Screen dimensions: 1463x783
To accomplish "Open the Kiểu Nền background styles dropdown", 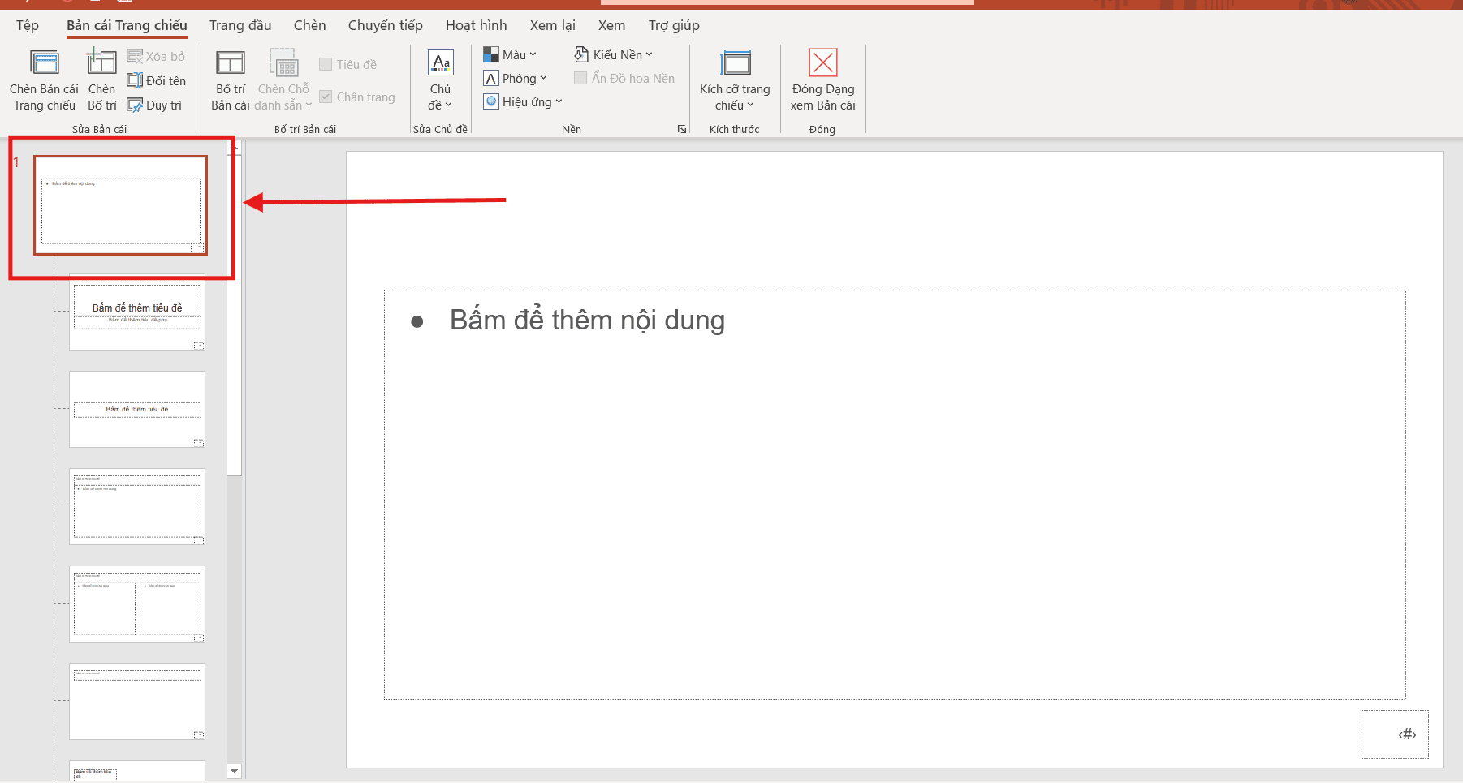I will tap(613, 54).
